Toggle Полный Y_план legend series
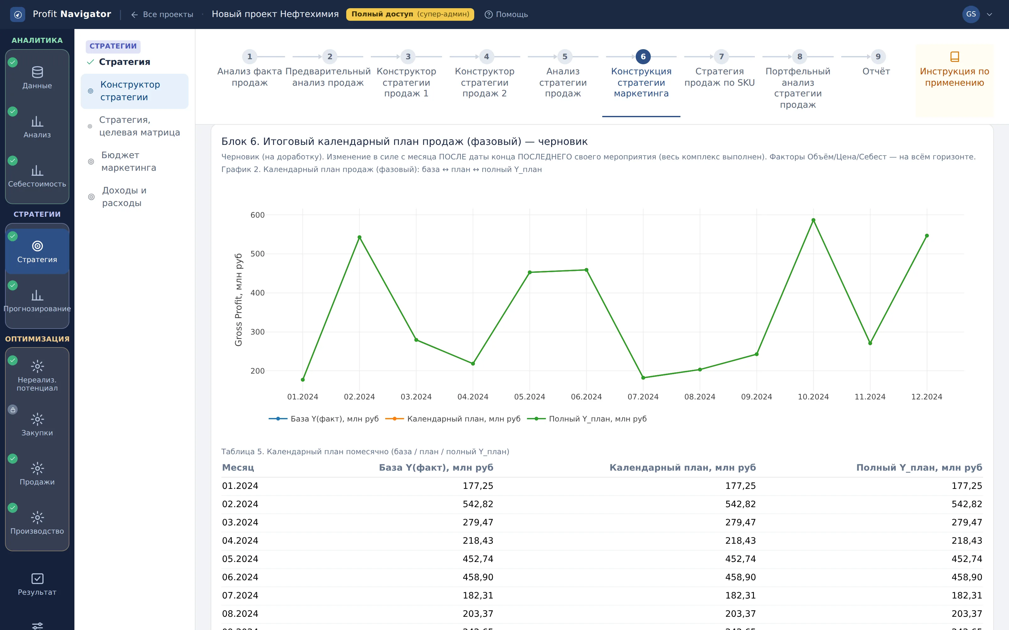This screenshot has height=630, width=1009. (x=586, y=419)
